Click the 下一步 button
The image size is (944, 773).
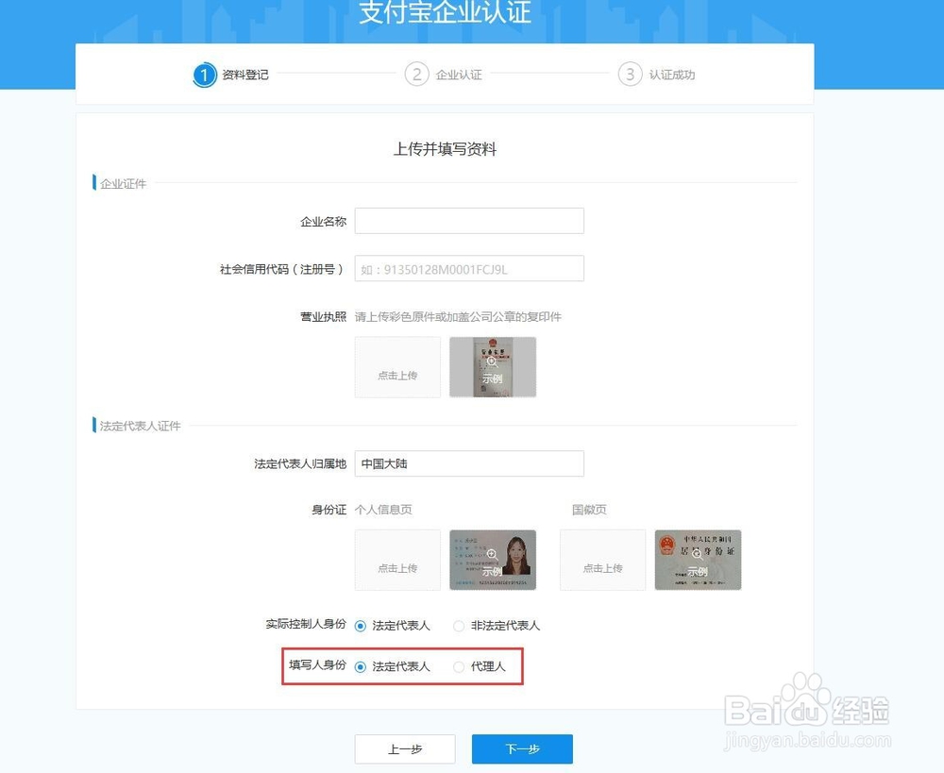coord(522,748)
